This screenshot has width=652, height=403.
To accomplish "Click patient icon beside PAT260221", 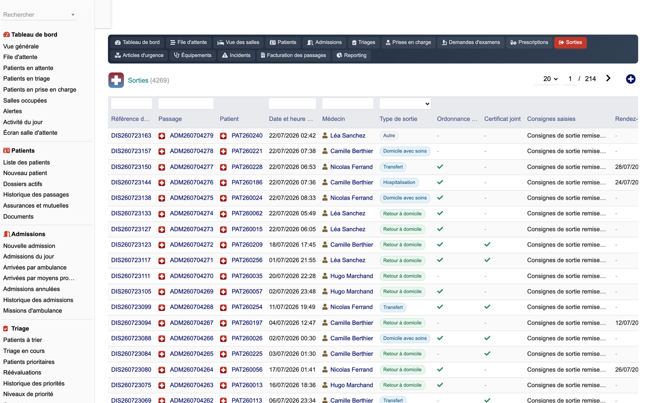I will point(223,151).
